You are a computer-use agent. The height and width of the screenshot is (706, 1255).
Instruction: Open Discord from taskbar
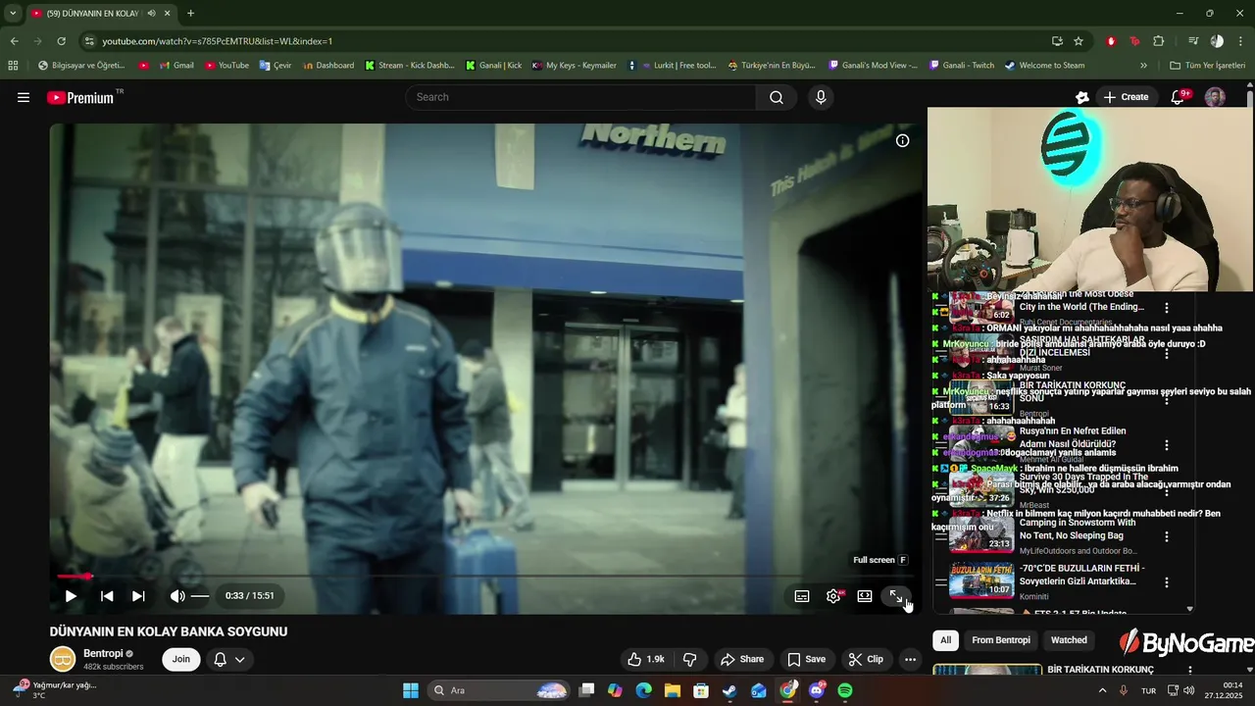817,690
